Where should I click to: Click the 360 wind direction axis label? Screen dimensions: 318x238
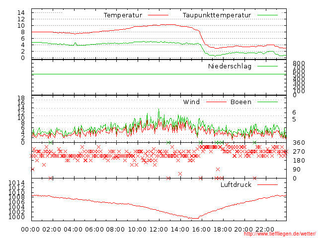click(x=299, y=143)
